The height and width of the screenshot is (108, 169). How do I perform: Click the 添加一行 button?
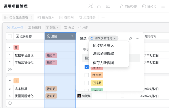pyautogui.click(x=15, y=28)
